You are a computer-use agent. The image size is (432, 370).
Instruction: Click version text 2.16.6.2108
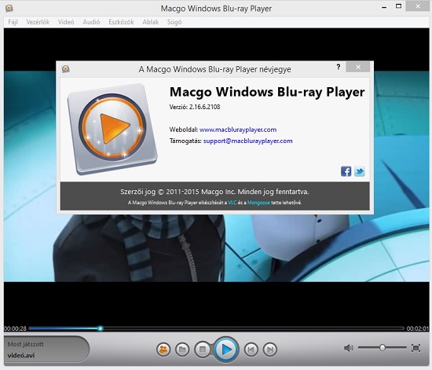(x=205, y=107)
